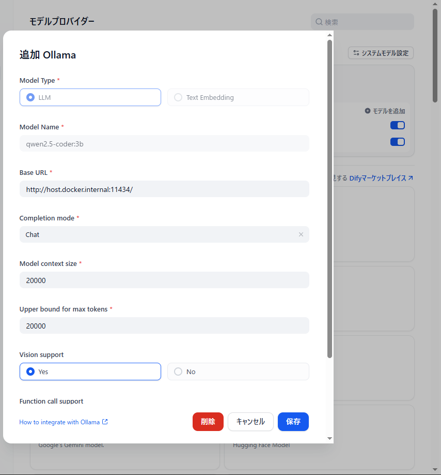Click the 検索 search box

(363, 22)
